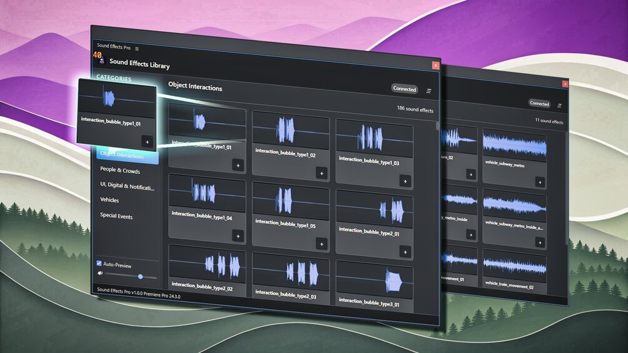This screenshot has height=353, width=628.
Task: Open hamburger menu next to Connected in front window
Action: tap(429, 91)
